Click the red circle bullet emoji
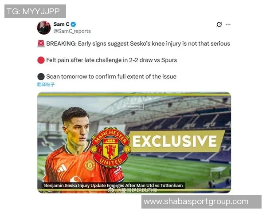 tap(41, 60)
